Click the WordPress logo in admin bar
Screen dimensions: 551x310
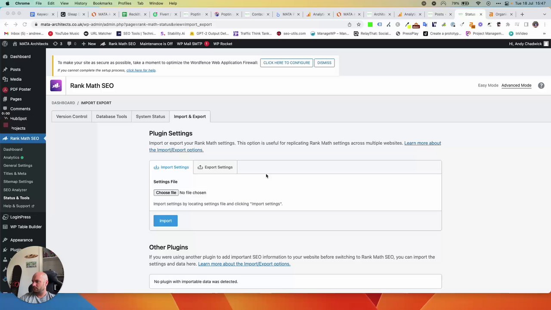click(x=5, y=43)
